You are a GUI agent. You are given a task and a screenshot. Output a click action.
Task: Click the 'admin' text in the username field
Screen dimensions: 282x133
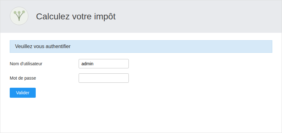pyautogui.click(x=87, y=64)
